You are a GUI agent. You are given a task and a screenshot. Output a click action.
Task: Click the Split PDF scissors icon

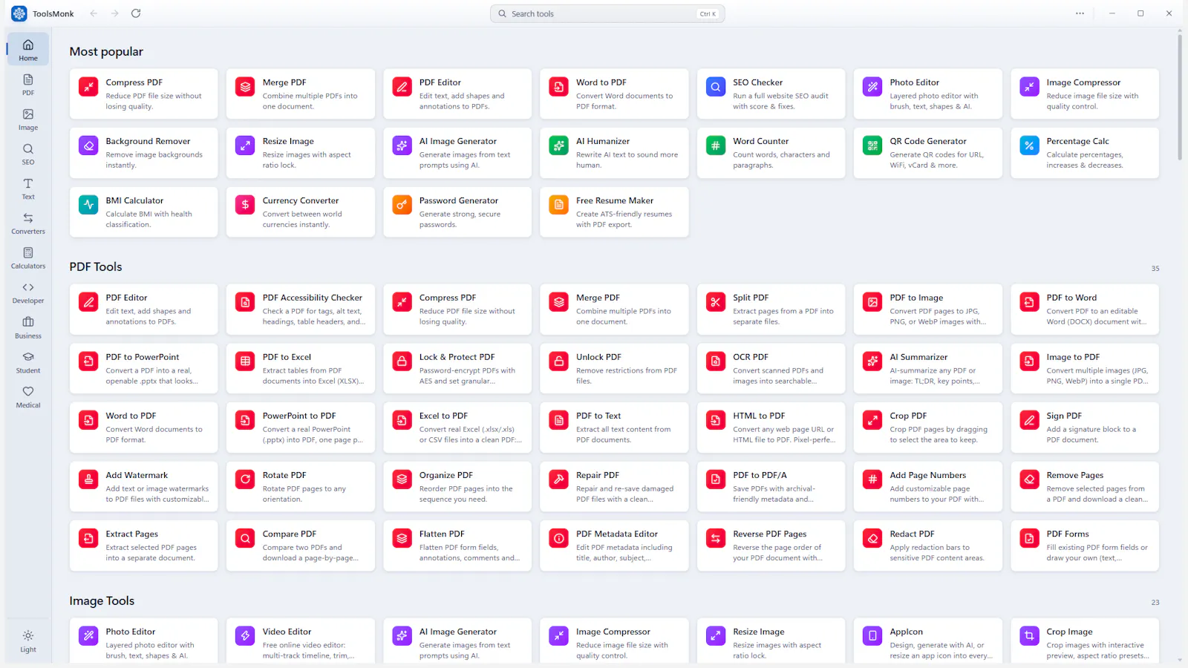pos(716,302)
